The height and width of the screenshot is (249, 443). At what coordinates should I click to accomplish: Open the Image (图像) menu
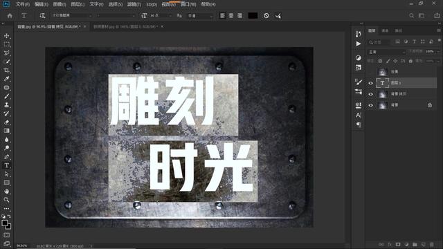pyautogui.click(x=60, y=4)
